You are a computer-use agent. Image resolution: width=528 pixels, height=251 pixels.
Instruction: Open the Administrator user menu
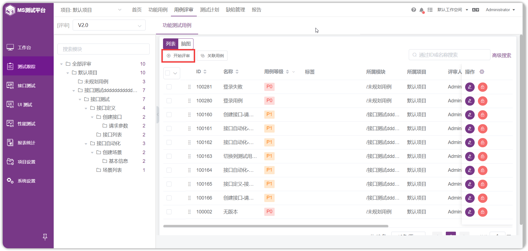(500, 10)
